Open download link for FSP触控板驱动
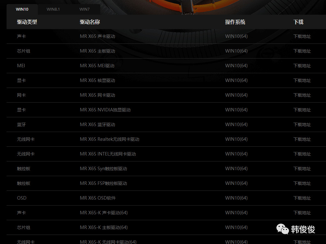Screen dimensions: 326x244 click(302, 183)
